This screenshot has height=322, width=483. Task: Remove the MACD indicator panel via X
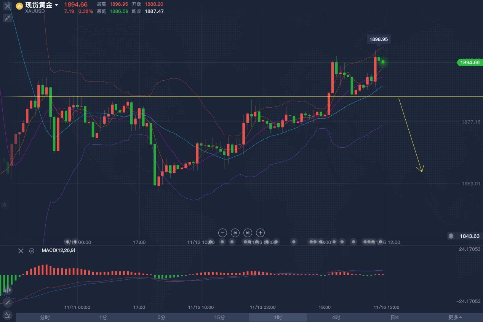pos(21,250)
